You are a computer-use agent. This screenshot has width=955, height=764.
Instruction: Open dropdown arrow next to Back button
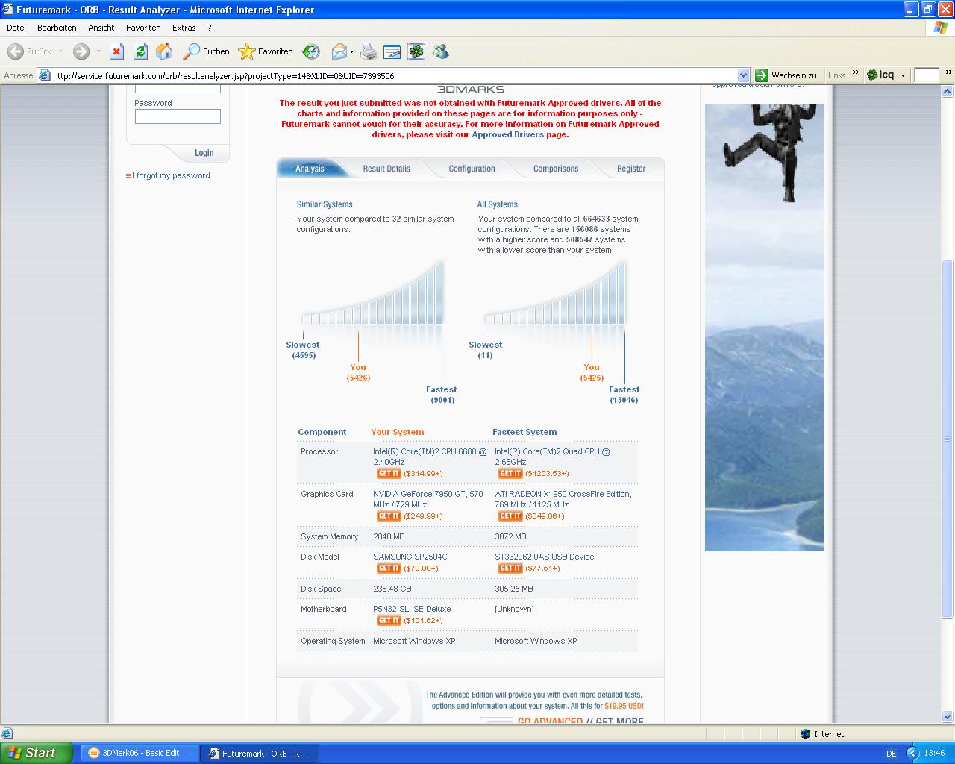60,51
